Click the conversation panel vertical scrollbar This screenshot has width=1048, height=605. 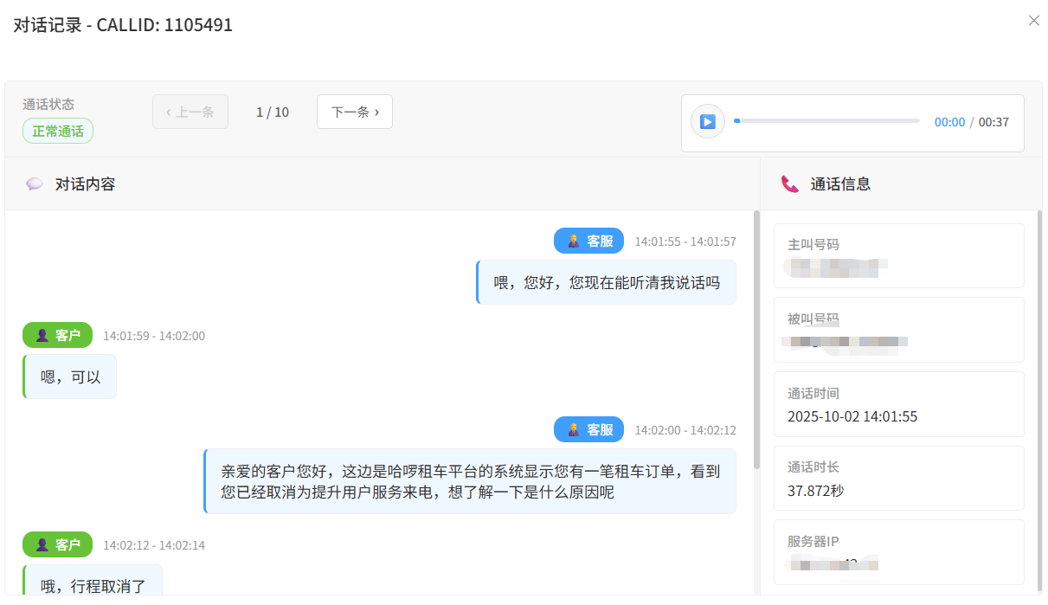pyautogui.click(x=756, y=339)
